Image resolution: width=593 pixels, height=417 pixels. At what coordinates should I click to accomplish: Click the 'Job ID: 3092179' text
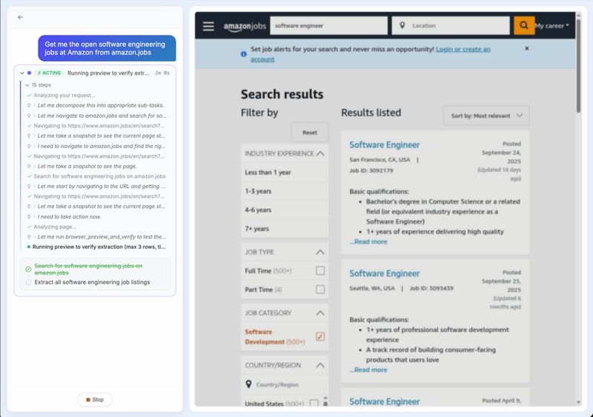point(371,170)
